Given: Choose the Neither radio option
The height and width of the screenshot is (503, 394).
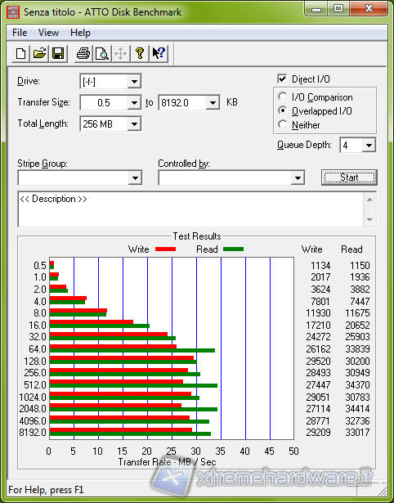Looking at the screenshot, I should point(283,124).
